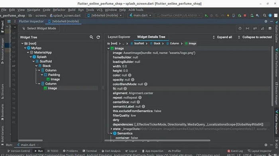Screen dimensions: 279x156
Task: Select the Image node under Padding
Action: (53, 79)
